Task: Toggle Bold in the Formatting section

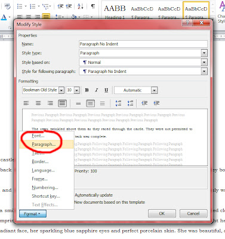Action: [87, 90]
